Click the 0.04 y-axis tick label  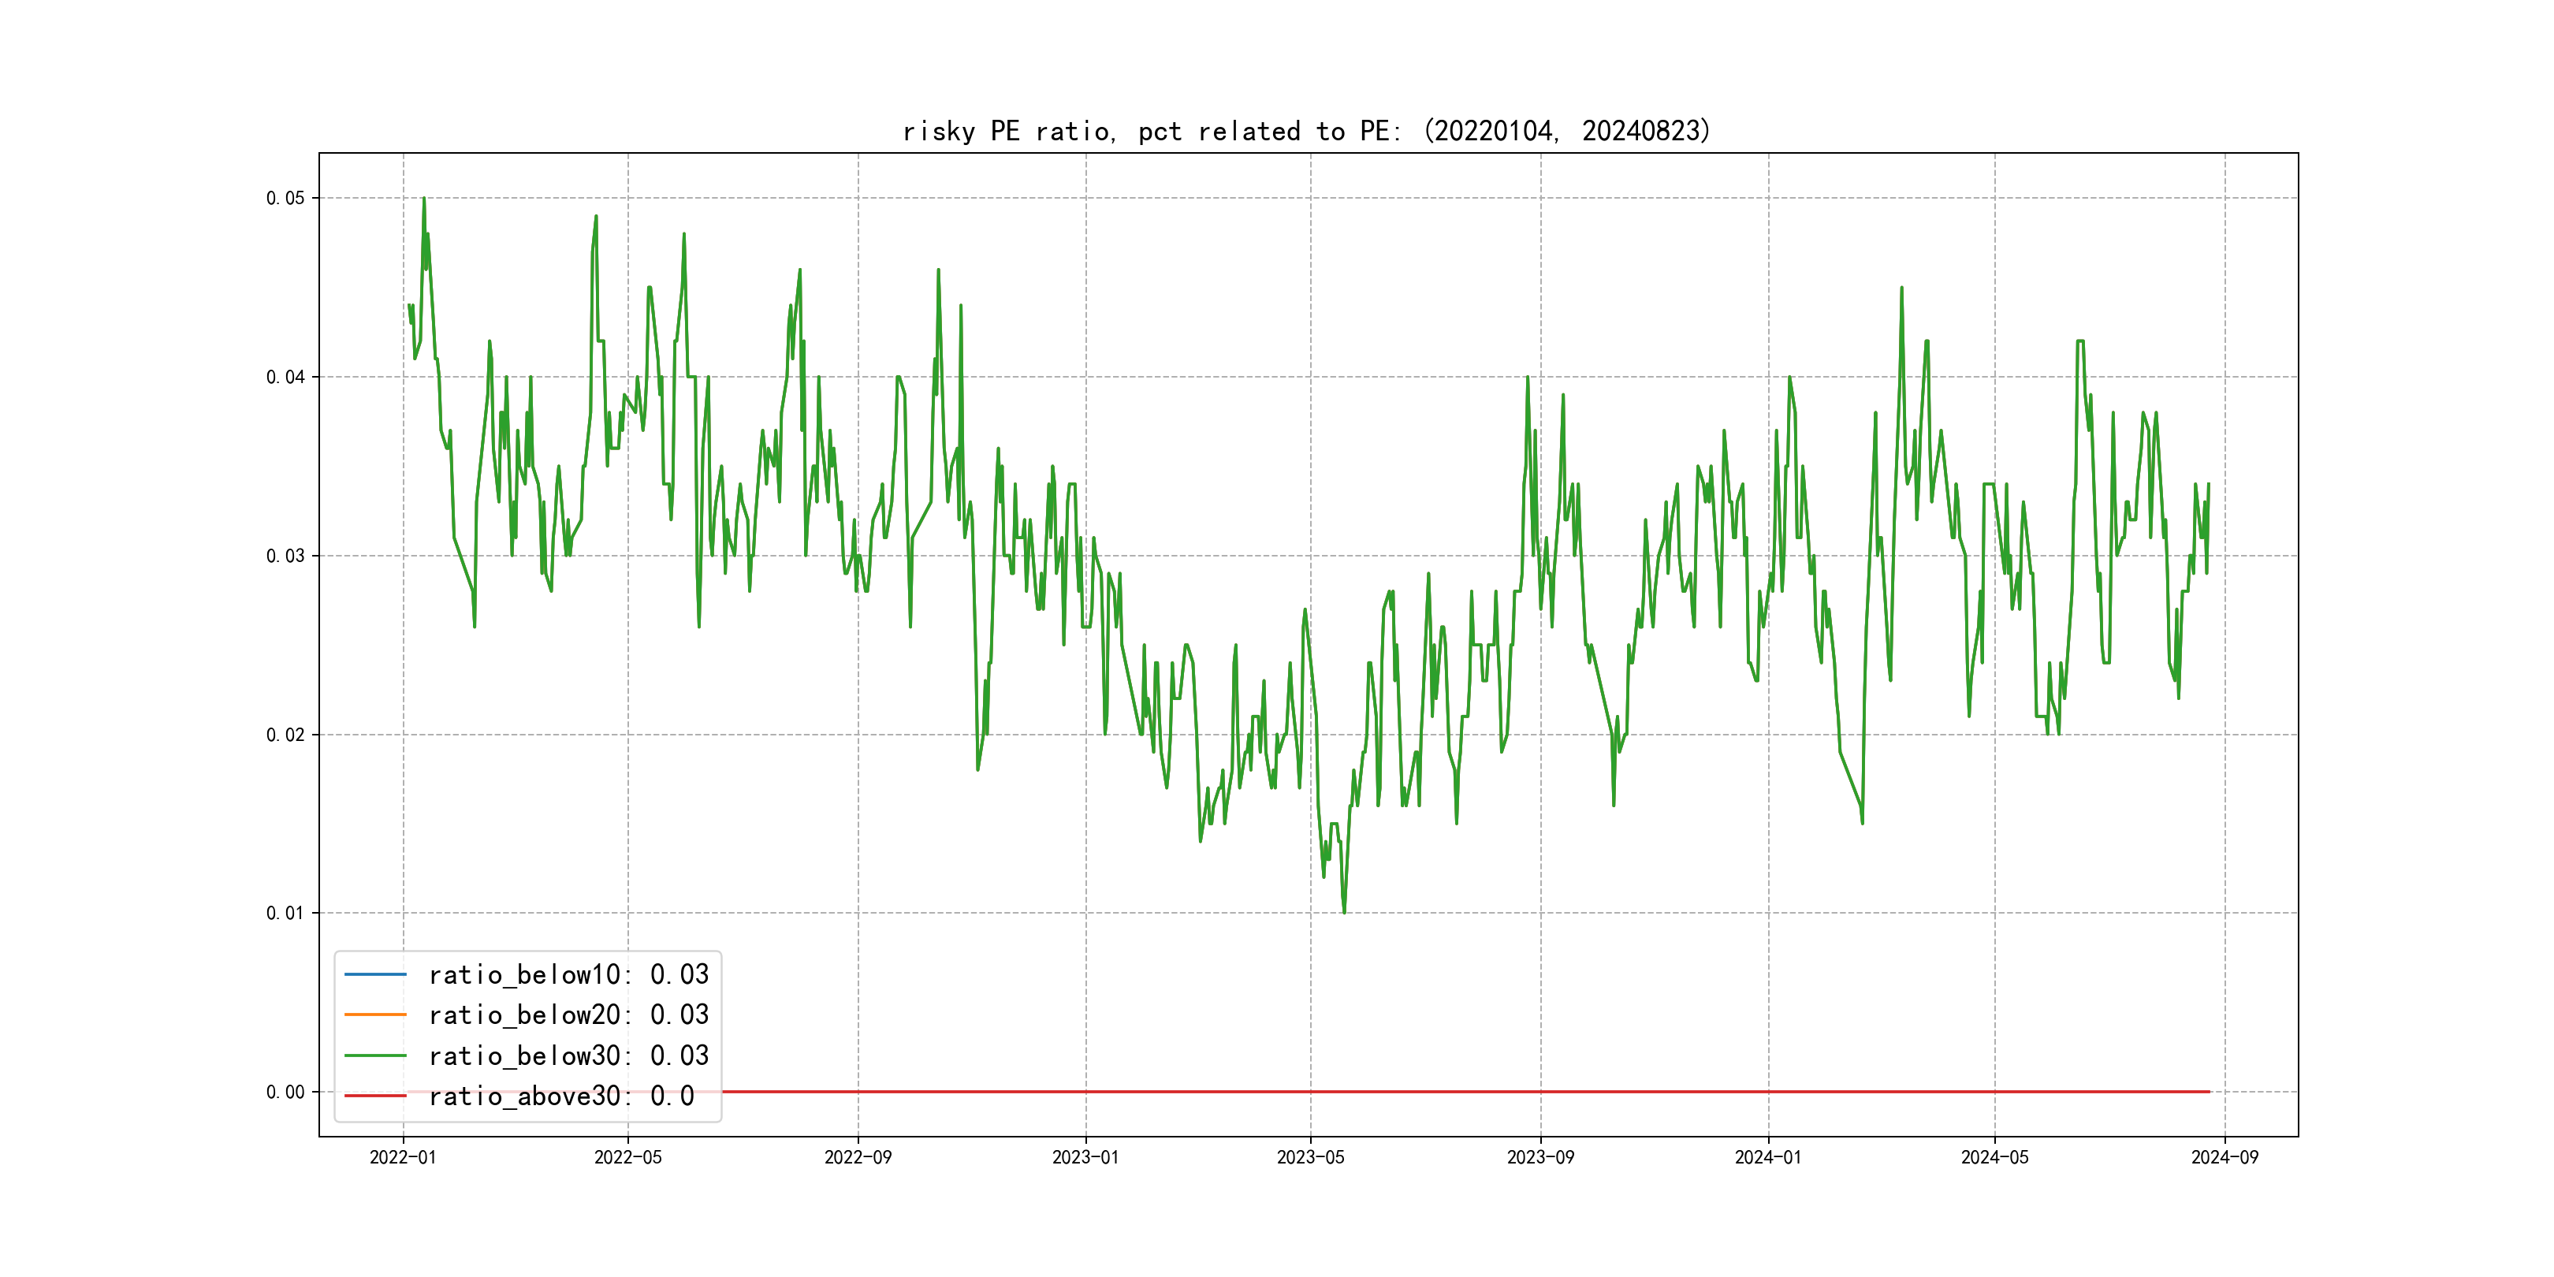click(x=285, y=377)
